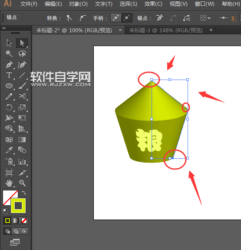Open the align/isolate dropdown arrow

[x=209, y=18]
